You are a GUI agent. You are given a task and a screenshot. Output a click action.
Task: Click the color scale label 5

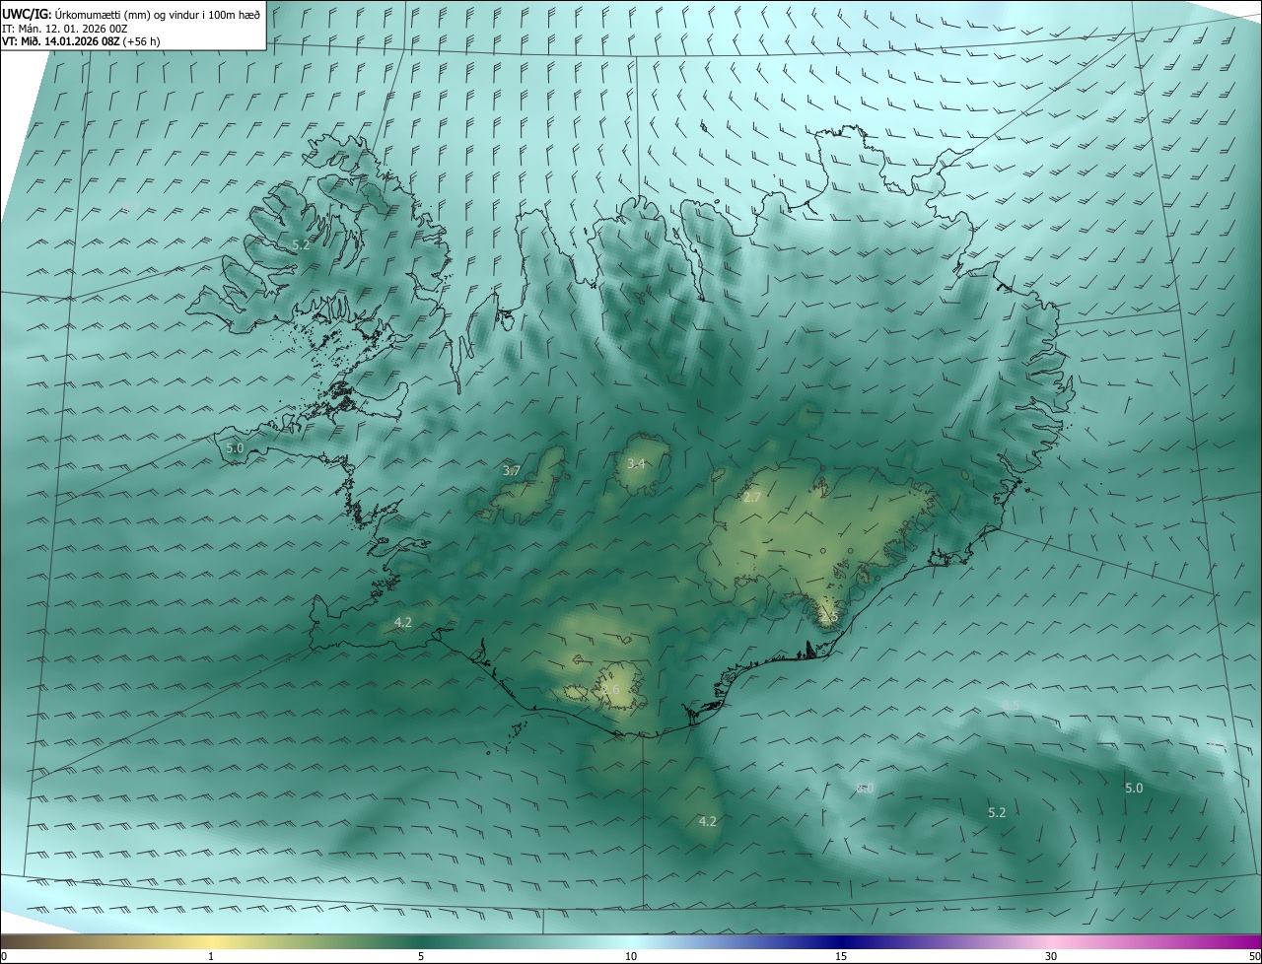coord(421,956)
